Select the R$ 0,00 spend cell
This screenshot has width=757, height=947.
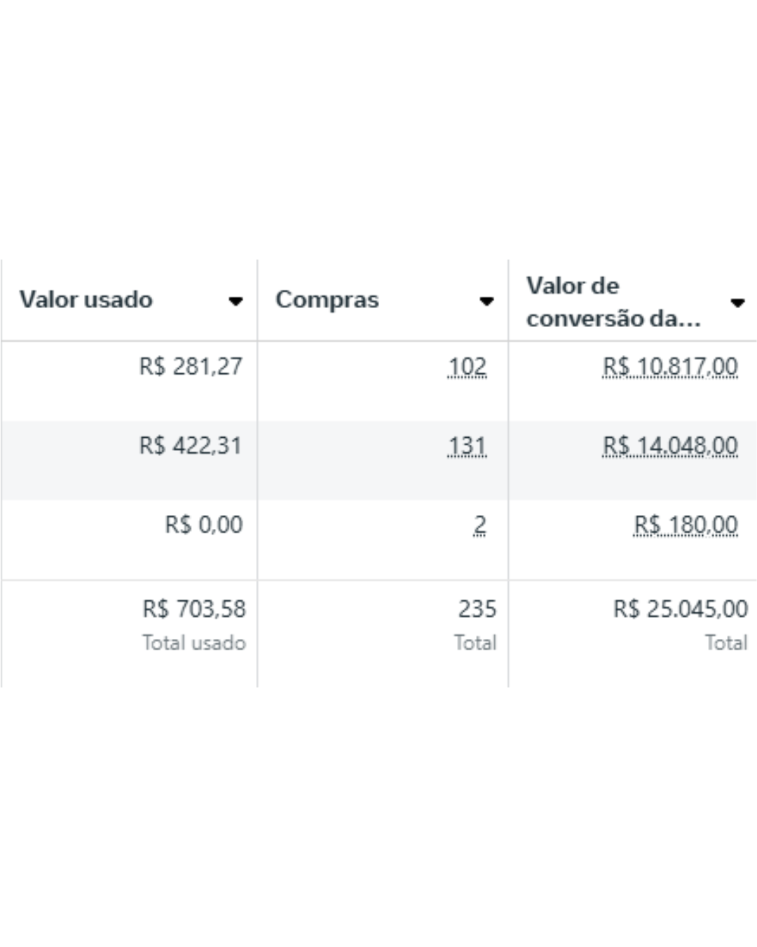tap(203, 525)
